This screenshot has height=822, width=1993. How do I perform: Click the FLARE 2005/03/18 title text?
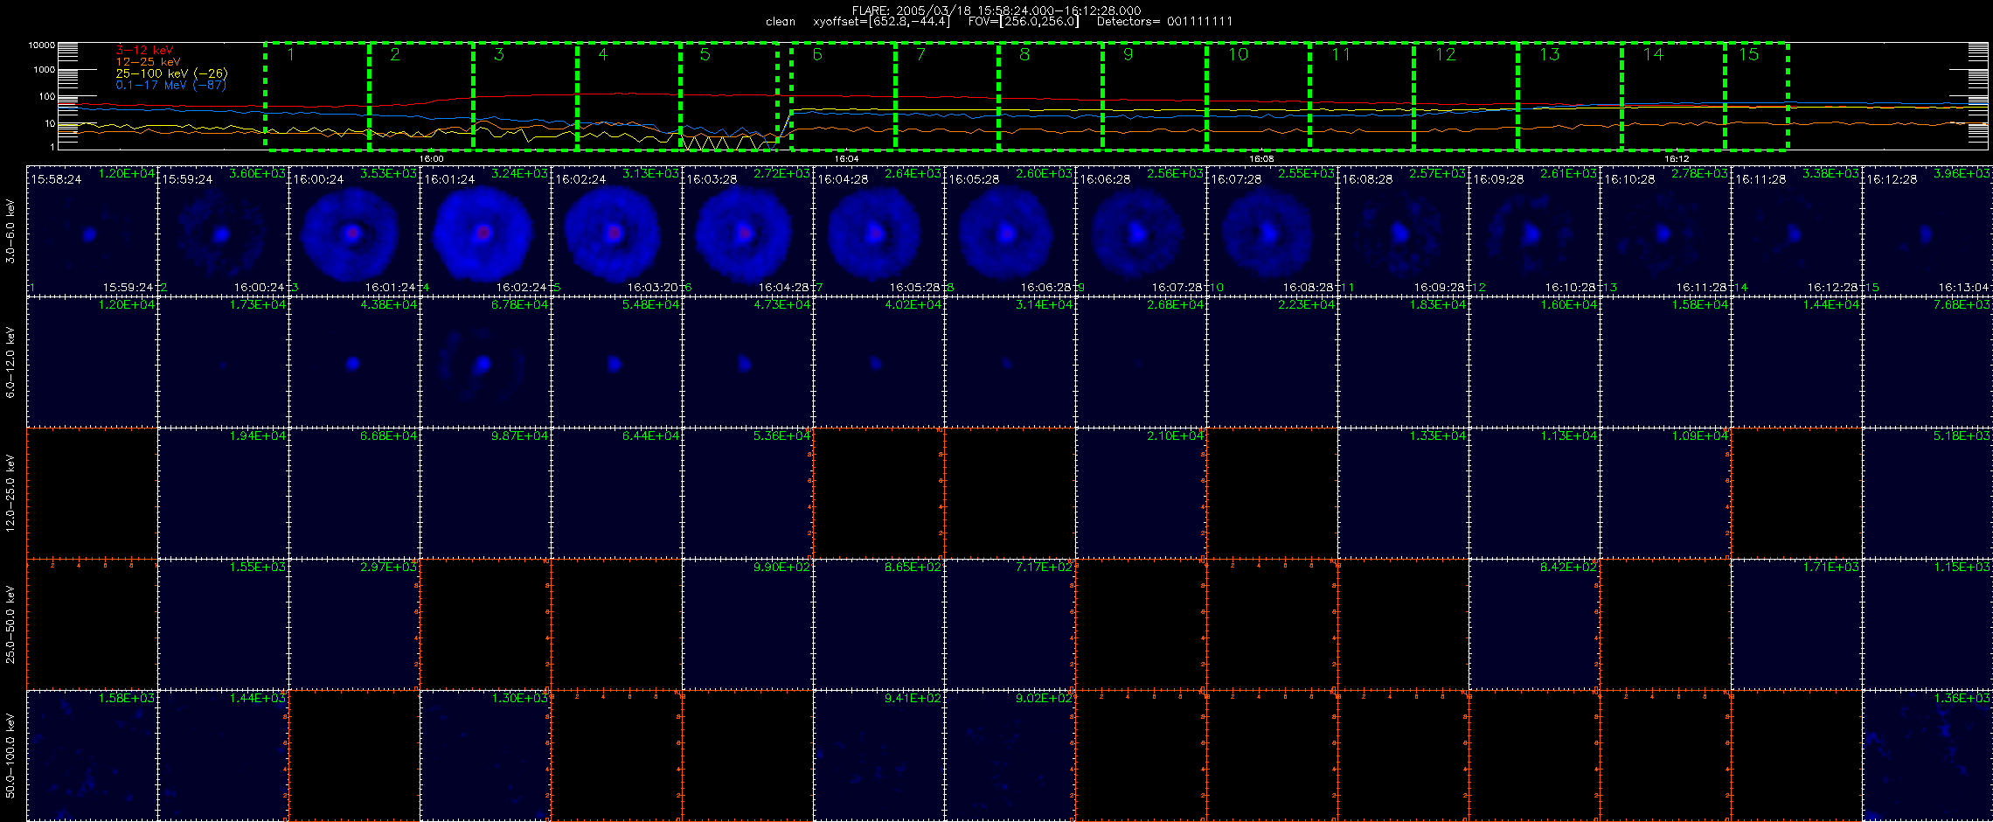996,10
